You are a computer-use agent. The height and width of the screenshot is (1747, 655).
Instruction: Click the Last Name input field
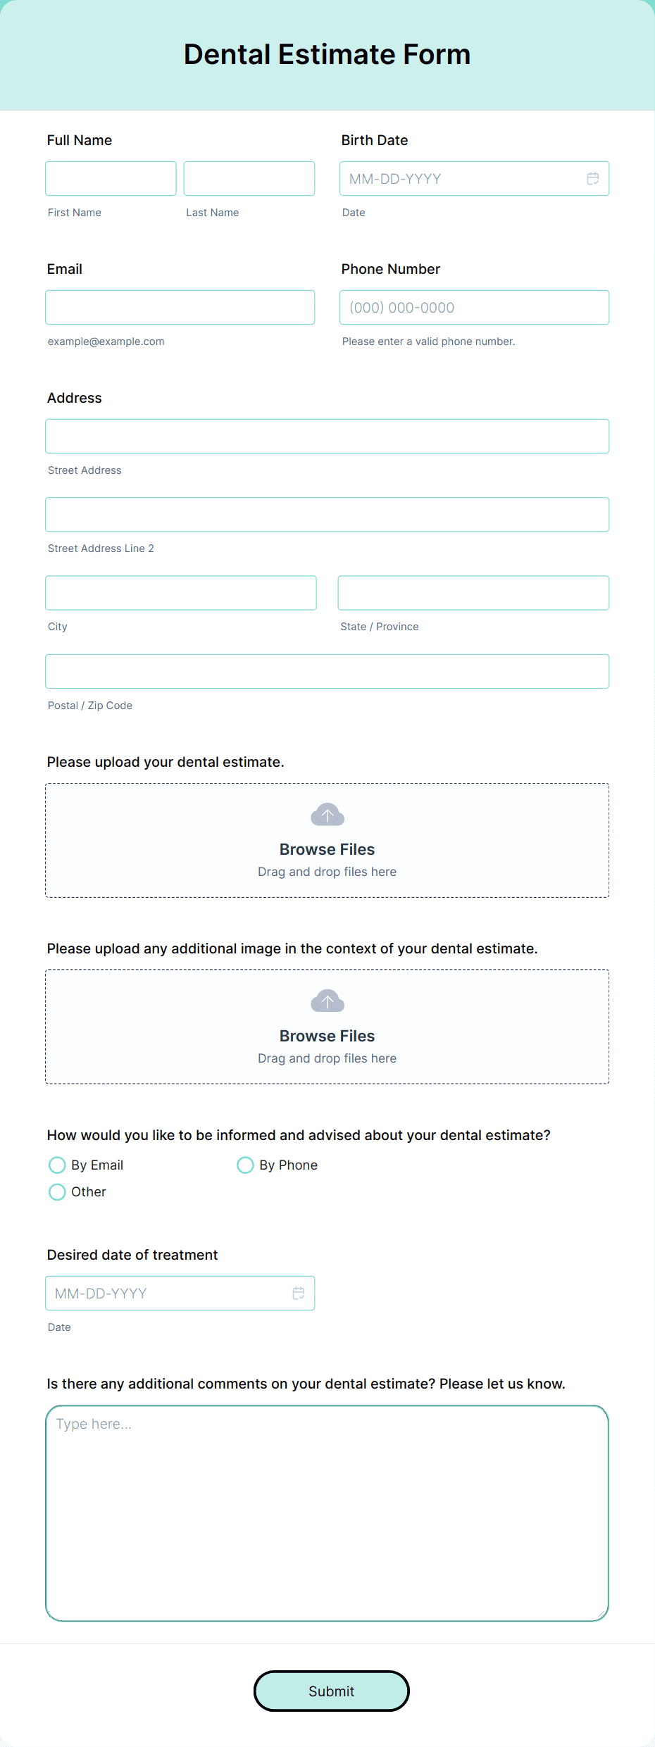click(x=249, y=178)
